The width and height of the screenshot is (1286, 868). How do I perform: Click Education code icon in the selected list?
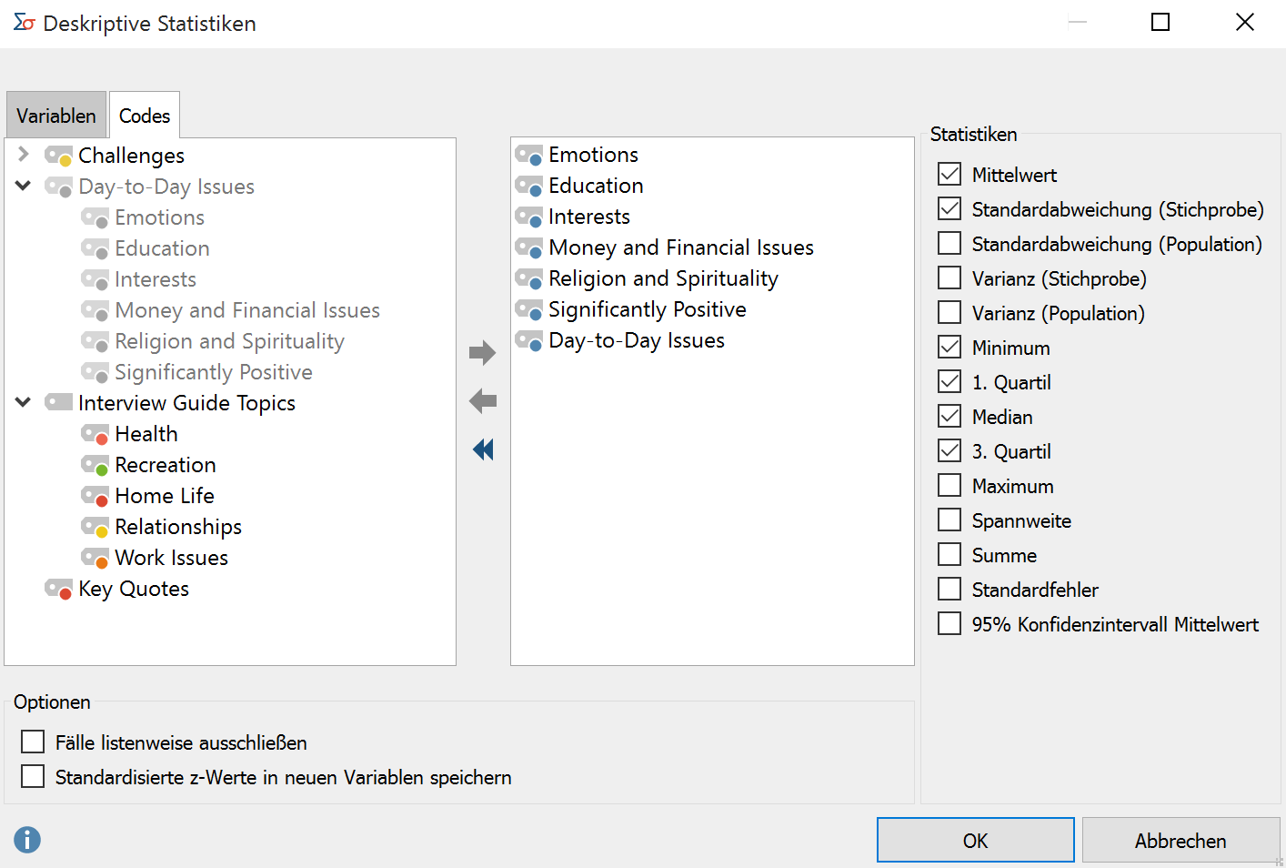[x=528, y=186]
